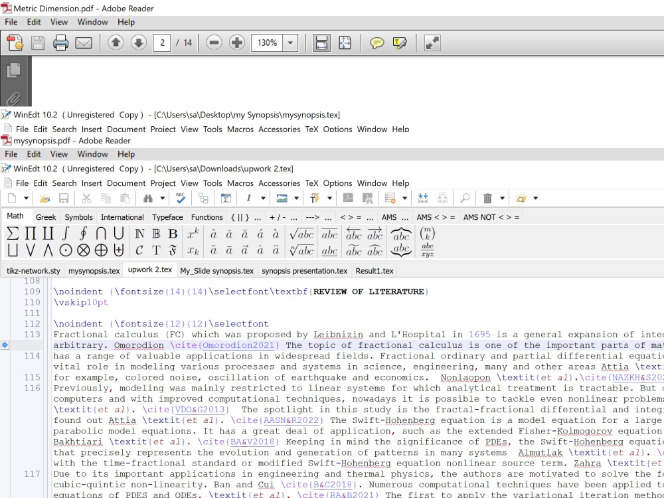The height and width of the screenshot is (498, 664).
Task: Click the 130% zoom value field
Action: (267, 42)
